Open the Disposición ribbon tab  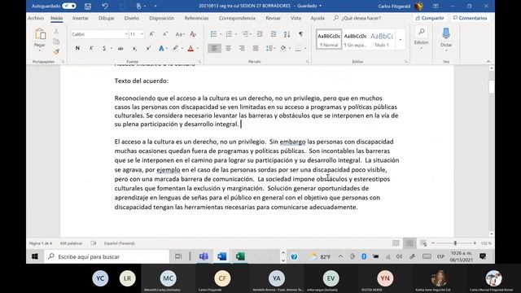pyautogui.click(x=161, y=18)
